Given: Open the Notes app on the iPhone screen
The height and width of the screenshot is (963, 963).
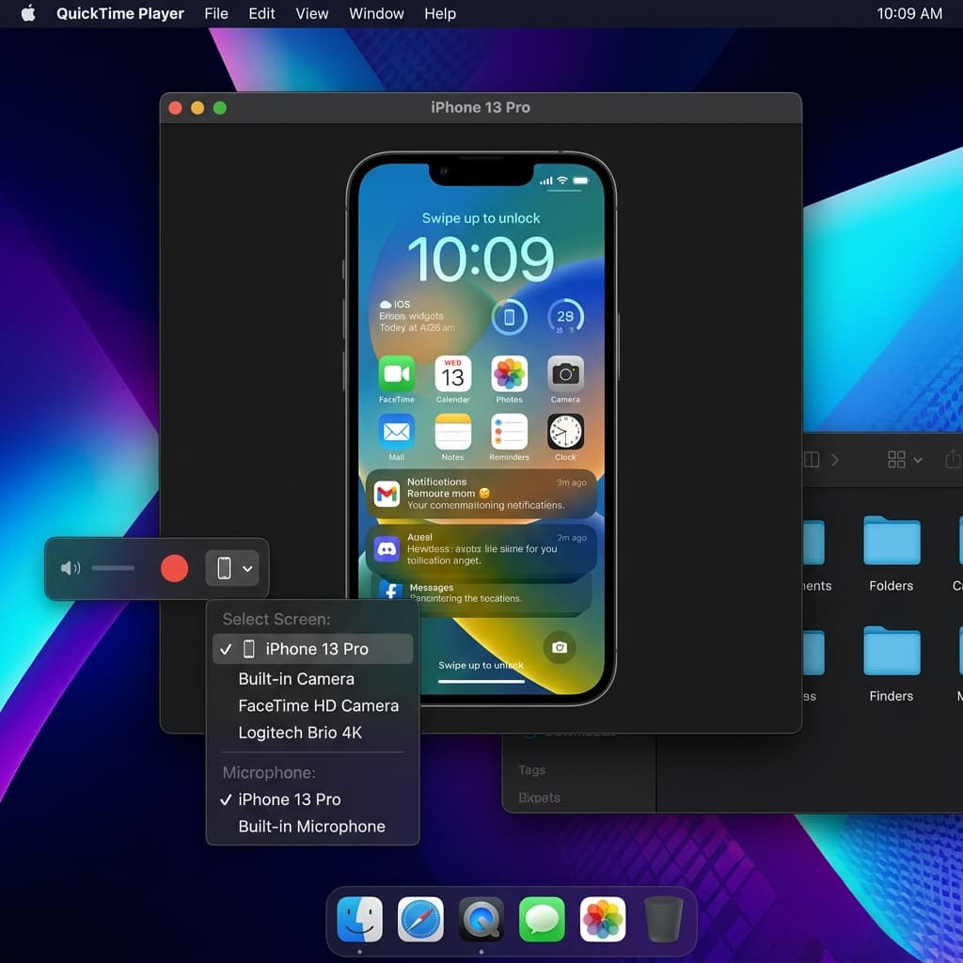Looking at the screenshot, I should 452,431.
